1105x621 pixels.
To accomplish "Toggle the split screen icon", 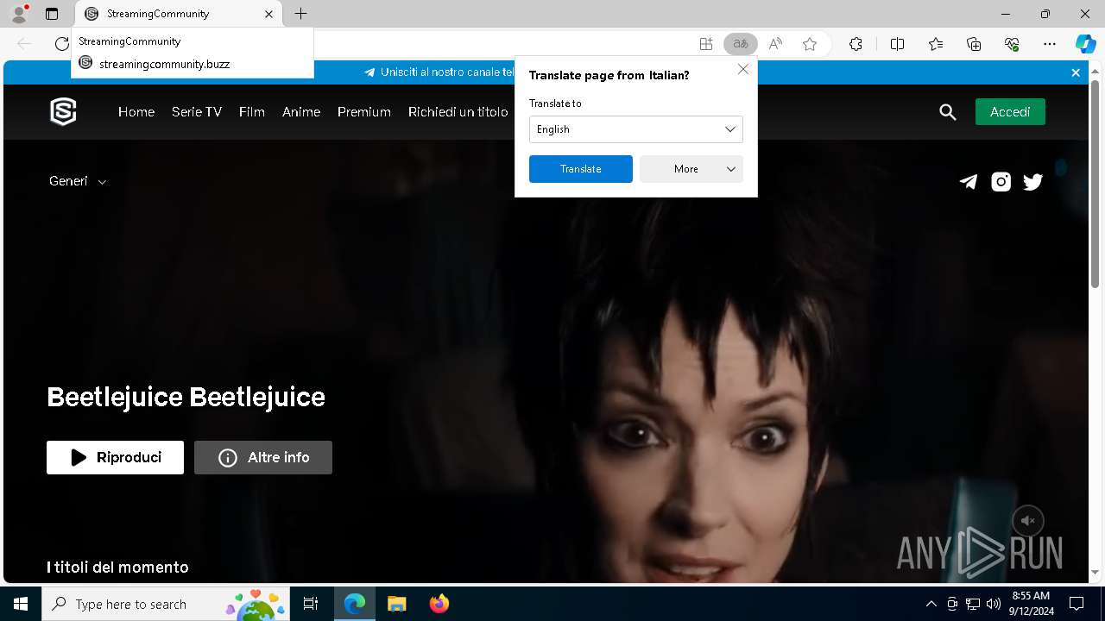I will tap(897, 44).
